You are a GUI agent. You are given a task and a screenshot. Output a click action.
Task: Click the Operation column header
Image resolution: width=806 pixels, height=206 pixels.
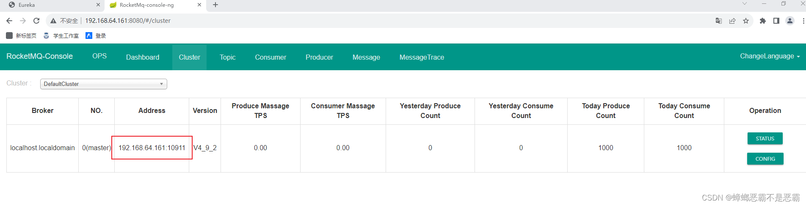(765, 111)
